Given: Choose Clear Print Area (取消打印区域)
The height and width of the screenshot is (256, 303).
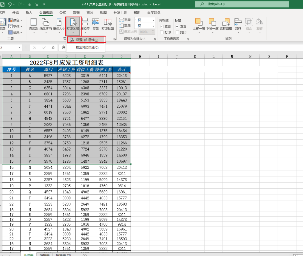Looking at the screenshot, I should click(x=85, y=48).
